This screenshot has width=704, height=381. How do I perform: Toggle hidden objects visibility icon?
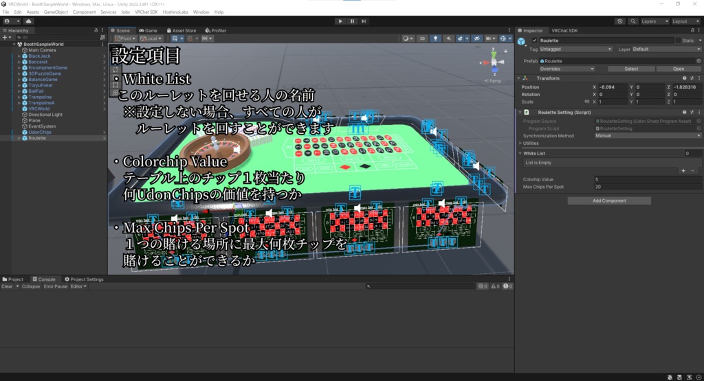[477, 38]
